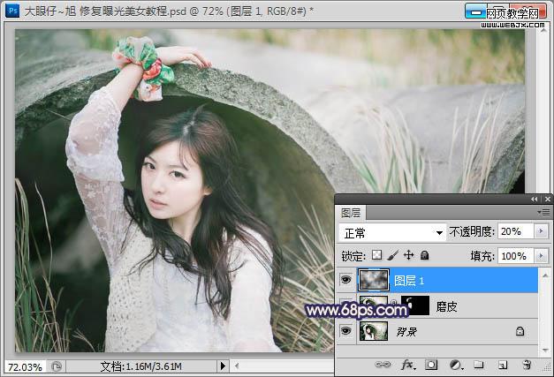Click the layers list up scroll arrow
Screen dimensions: 554x377
(545, 275)
